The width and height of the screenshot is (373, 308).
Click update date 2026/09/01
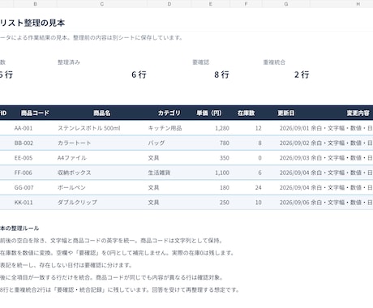(294, 128)
